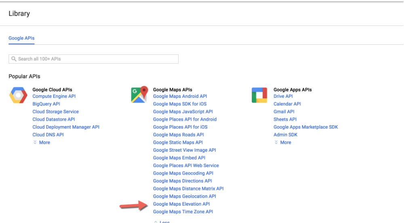
Task: Click the Google Cloud APIs heading
Action: (52, 90)
